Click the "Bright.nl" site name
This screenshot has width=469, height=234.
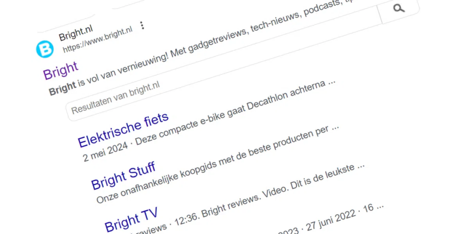tap(76, 33)
